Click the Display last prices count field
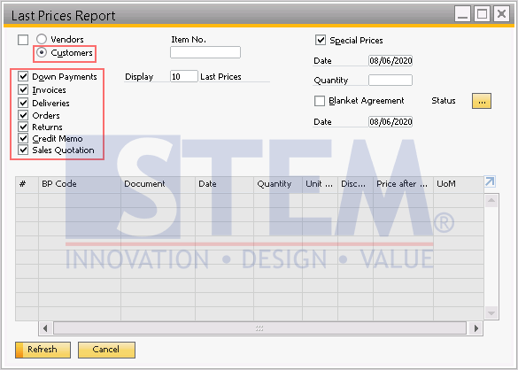 (184, 76)
